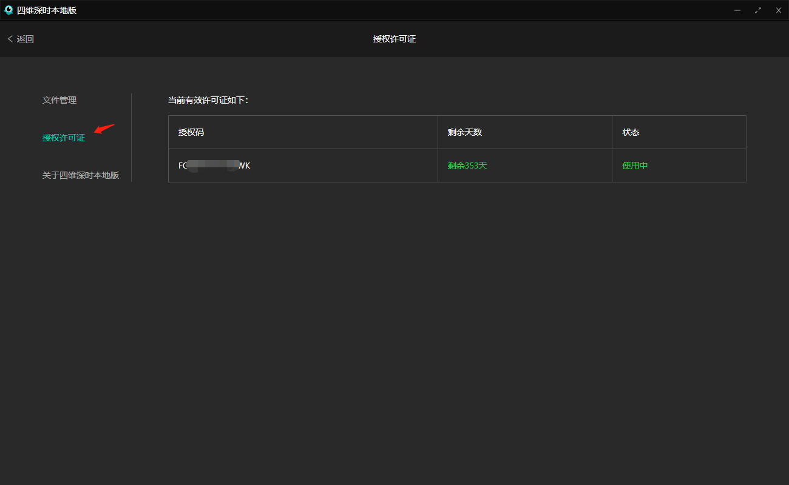This screenshot has height=485, width=789.
Task: Open the 文件管理 section
Action: pyautogui.click(x=59, y=100)
